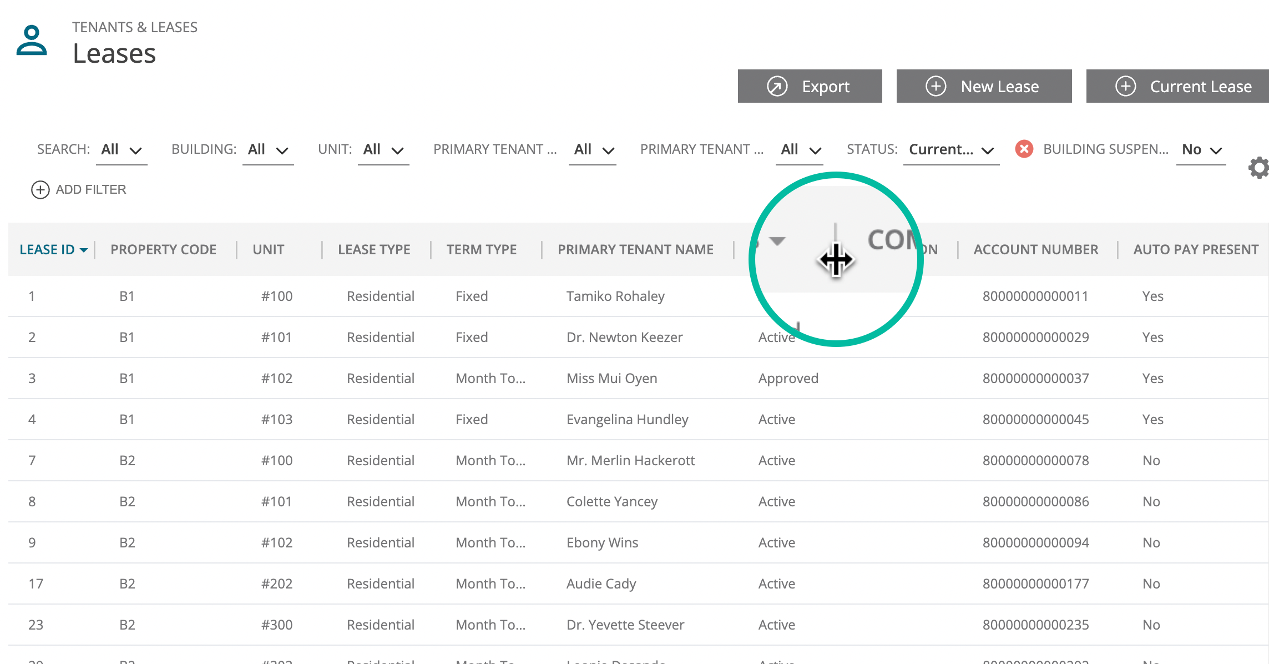Click account number 80000000000235
Screen dimensions: 1269x664
click(x=1035, y=625)
